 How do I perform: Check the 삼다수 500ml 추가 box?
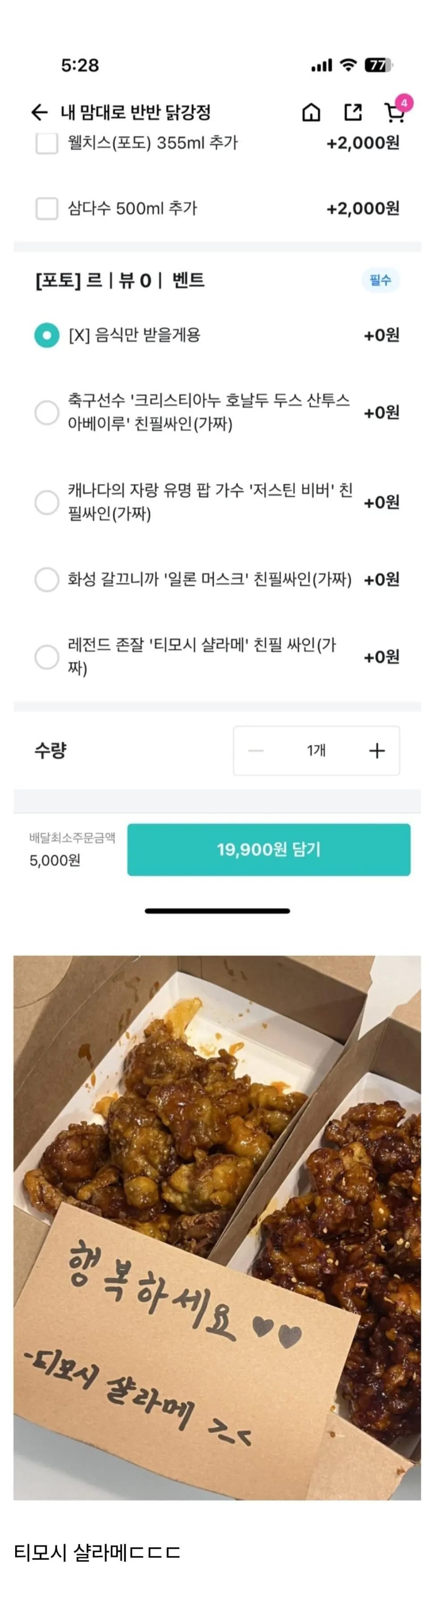coord(47,208)
